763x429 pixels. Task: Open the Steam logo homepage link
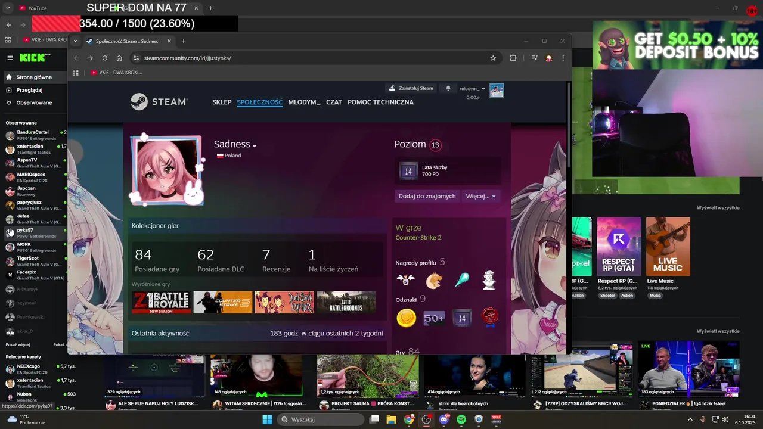point(159,102)
